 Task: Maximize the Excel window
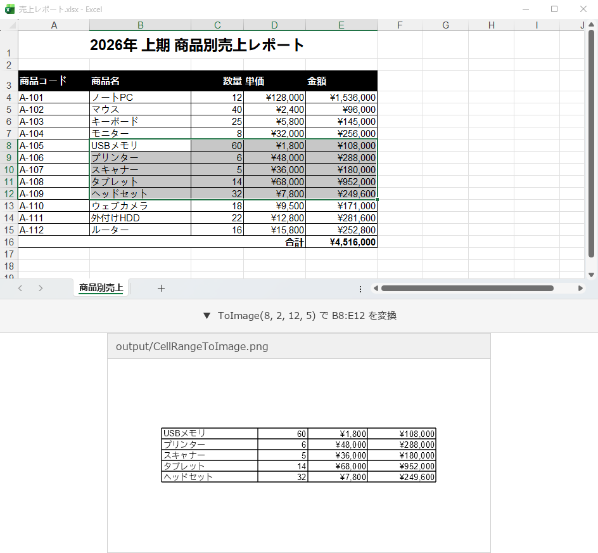[x=554, y=9]
